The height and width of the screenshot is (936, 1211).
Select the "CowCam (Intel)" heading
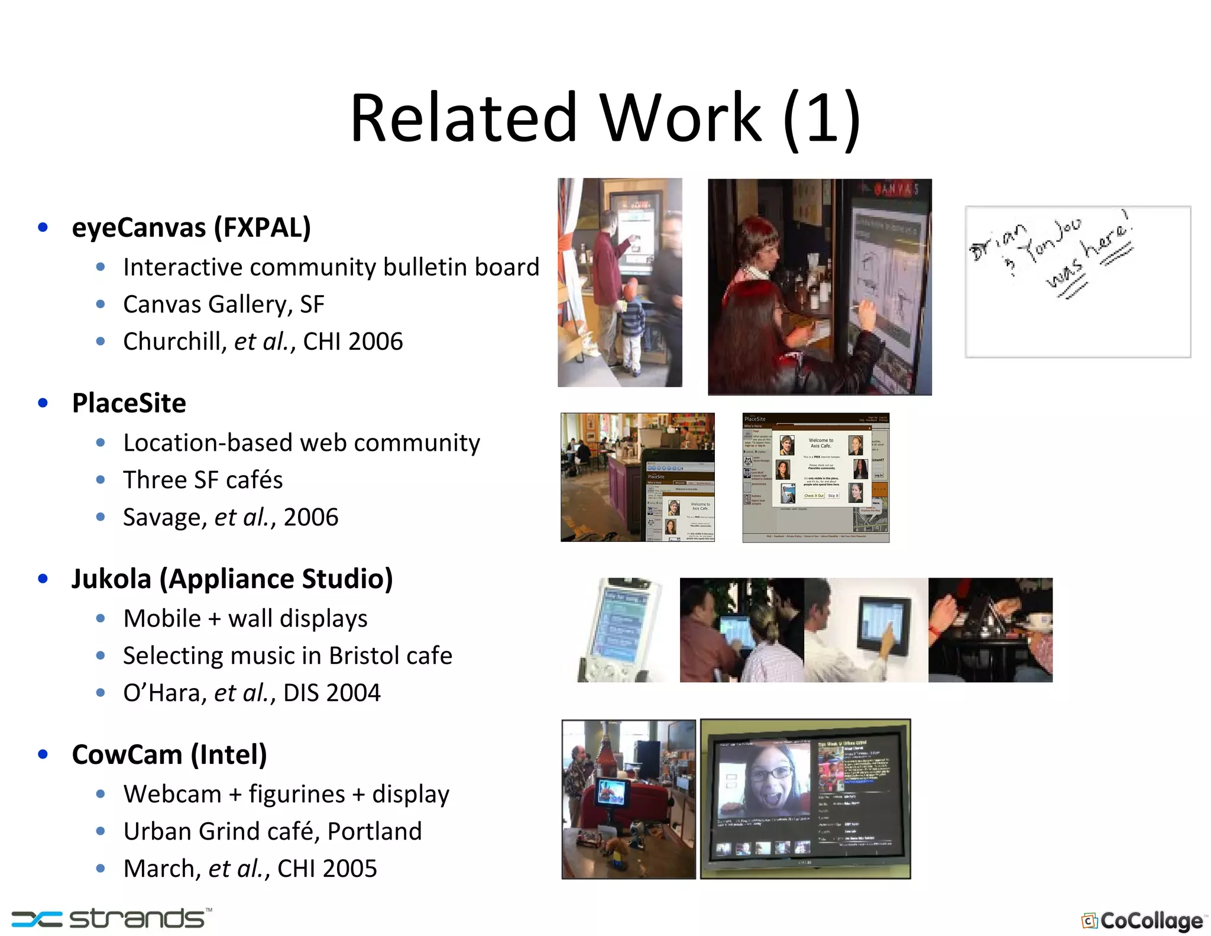point(169,755)
